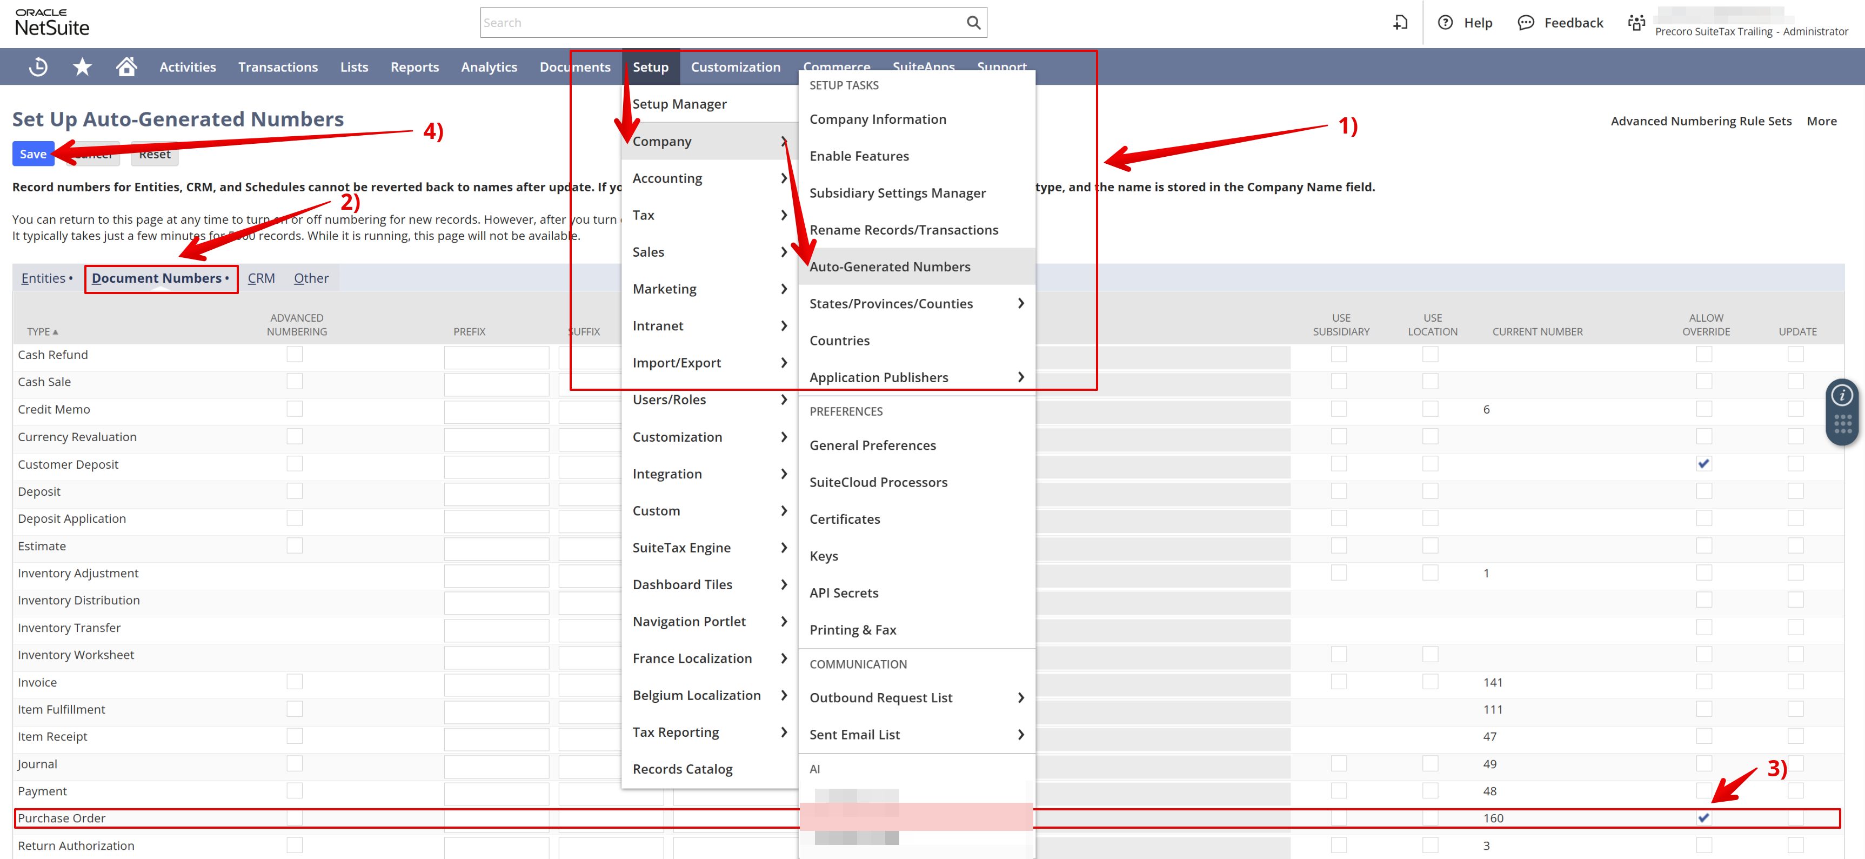Image resolution: width=1865 pixels, height=859 pixels.
Task: Click the More link
Action: coord(1822,121)
